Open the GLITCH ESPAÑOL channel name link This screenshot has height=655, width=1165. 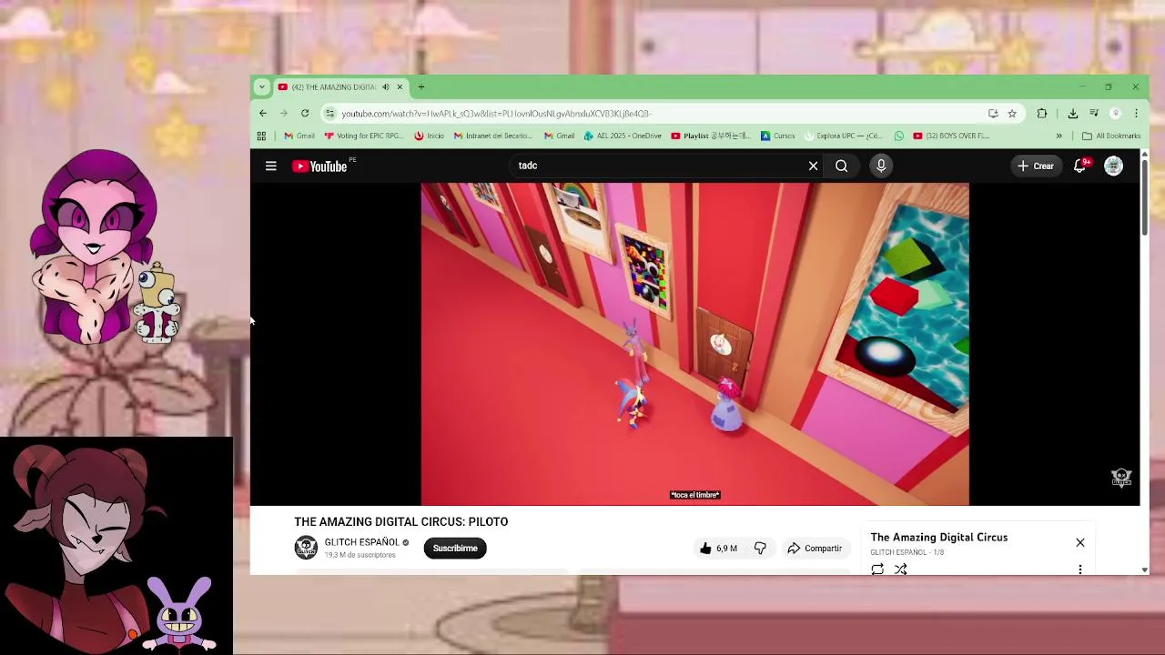click(x=361, y=542)
